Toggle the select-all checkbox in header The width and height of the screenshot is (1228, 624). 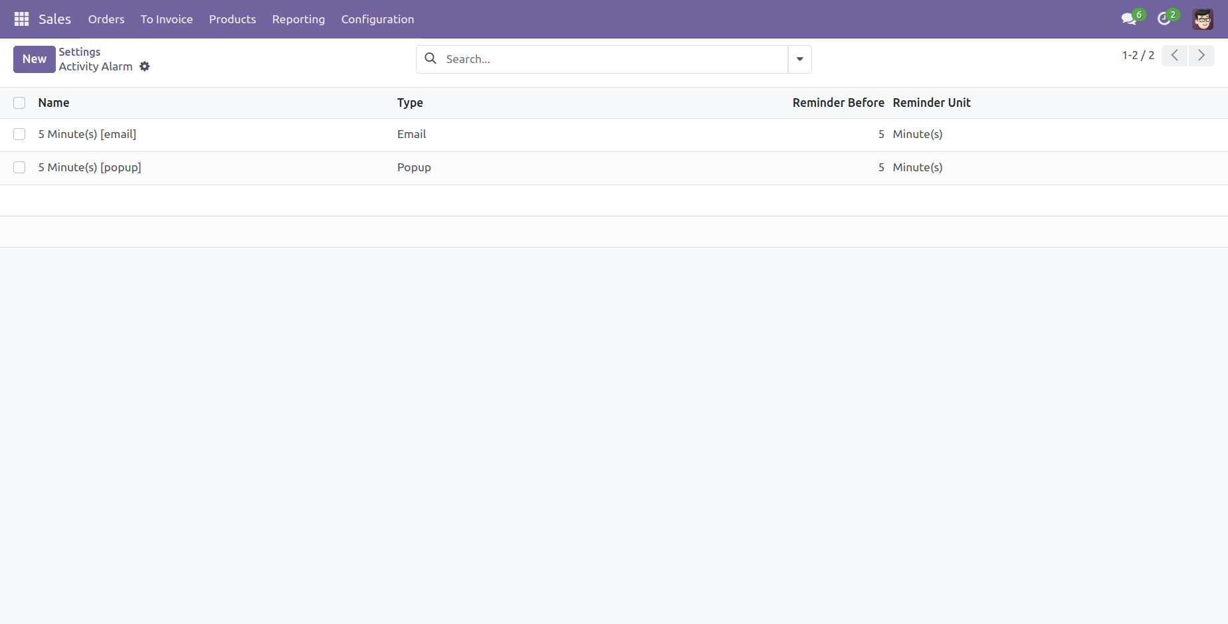19,103
